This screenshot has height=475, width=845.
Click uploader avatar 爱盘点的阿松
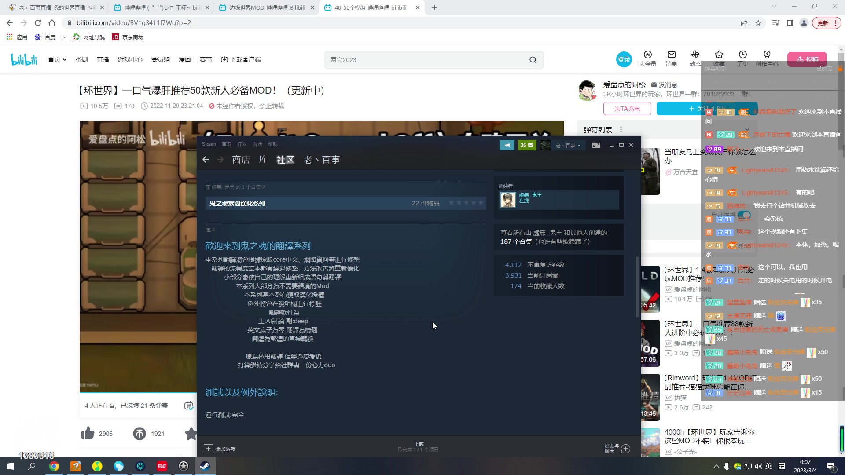[x=587, y=90]
